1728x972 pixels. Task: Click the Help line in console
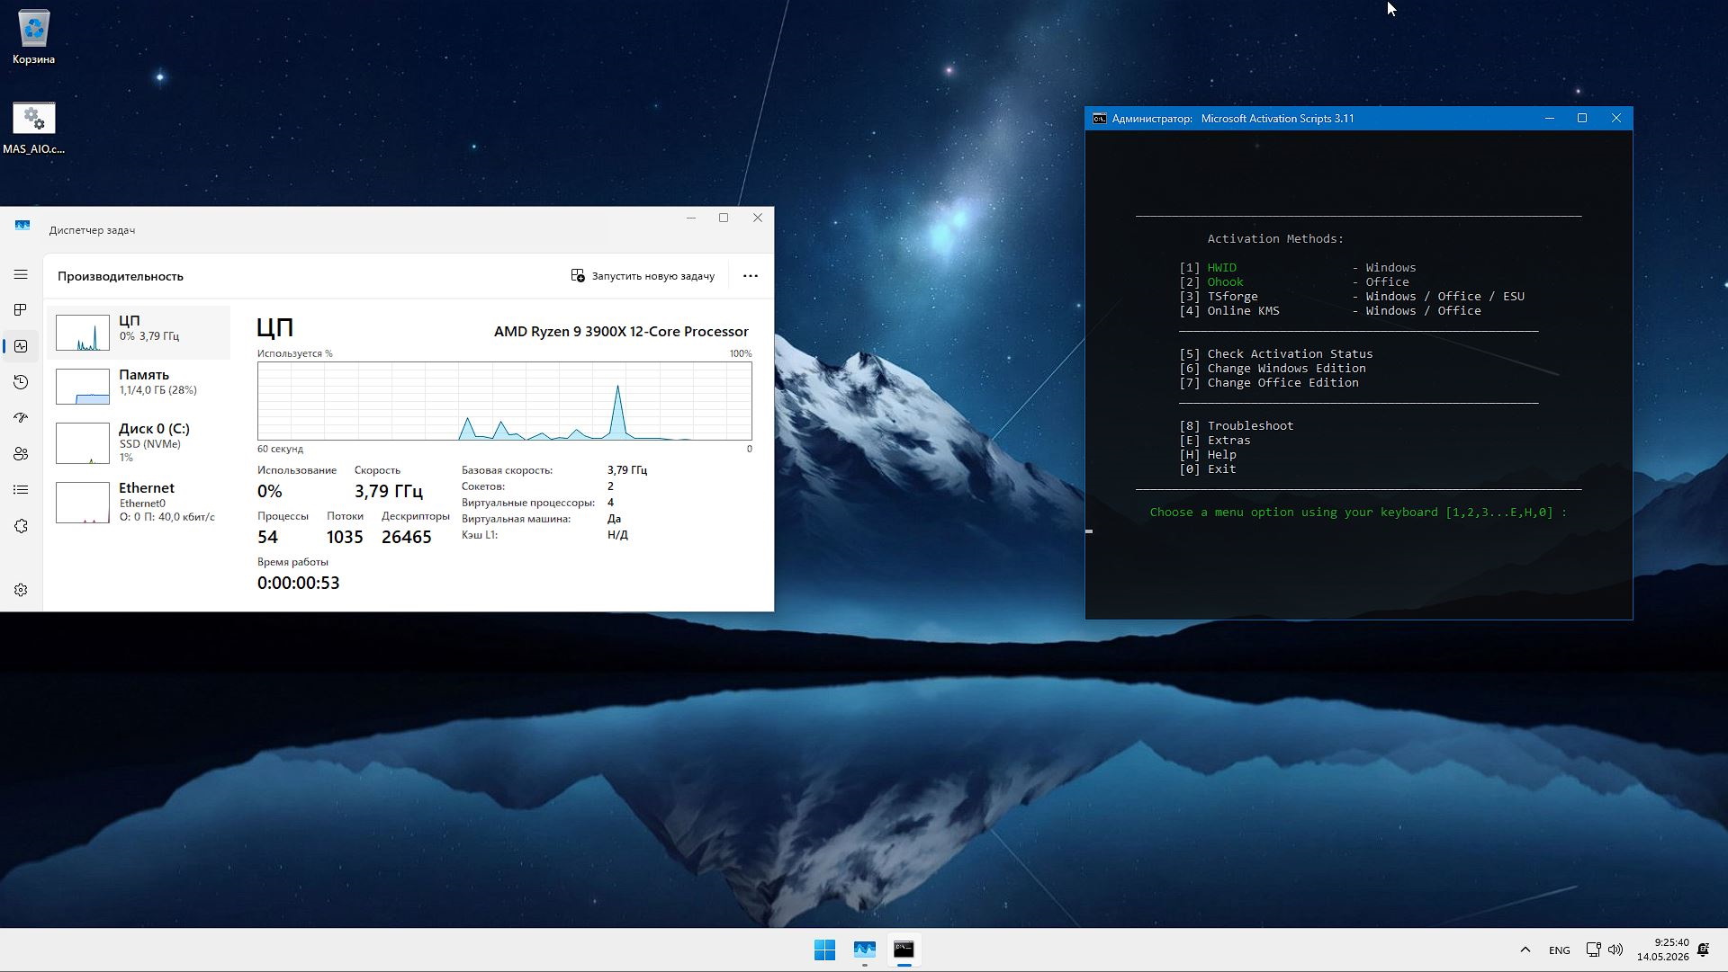click(1207, 455)
